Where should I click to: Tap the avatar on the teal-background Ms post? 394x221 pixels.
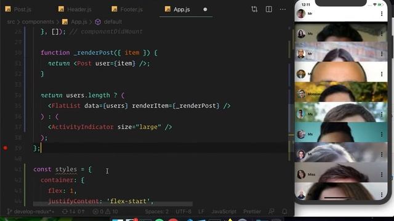tap(301, 134)
